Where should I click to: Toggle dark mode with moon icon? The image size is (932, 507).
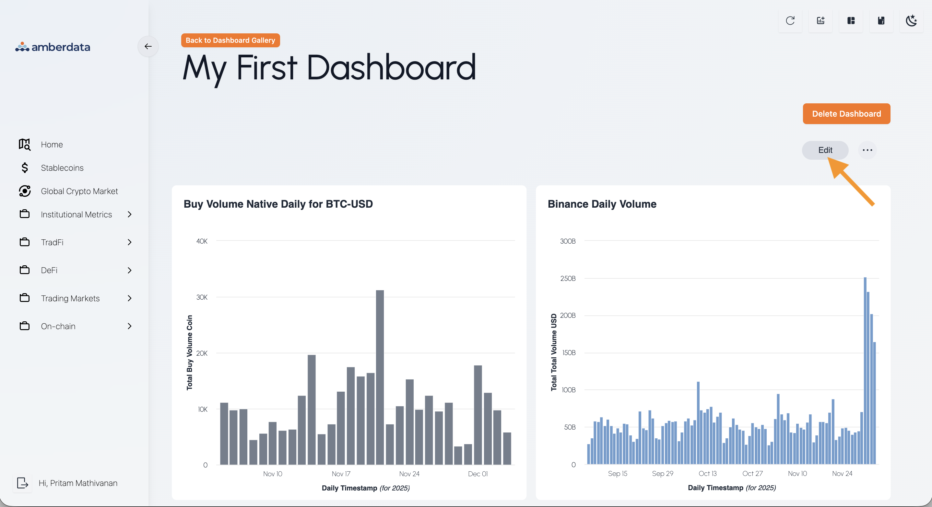click(911, 21)
